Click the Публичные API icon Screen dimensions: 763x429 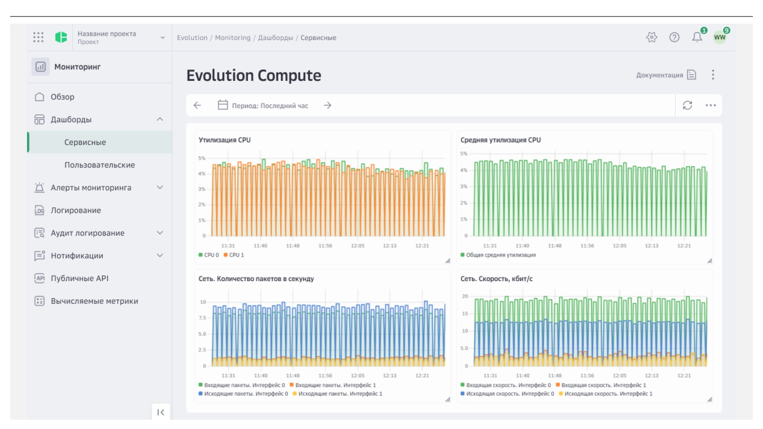coord(39,278)
